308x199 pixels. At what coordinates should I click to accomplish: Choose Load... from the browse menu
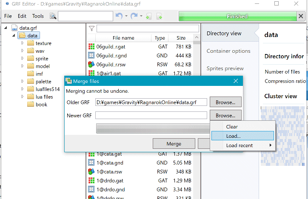[242, 136]
